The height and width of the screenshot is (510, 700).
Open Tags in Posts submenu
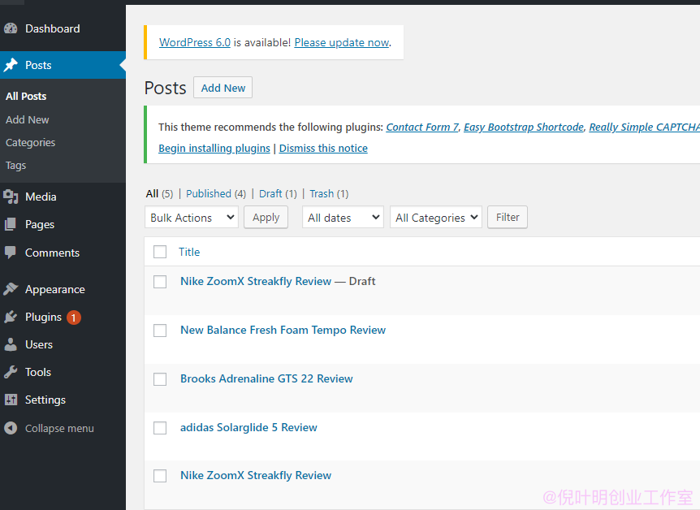(15, 166)
